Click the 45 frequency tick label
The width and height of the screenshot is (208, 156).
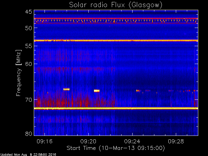tap(29, 12)
